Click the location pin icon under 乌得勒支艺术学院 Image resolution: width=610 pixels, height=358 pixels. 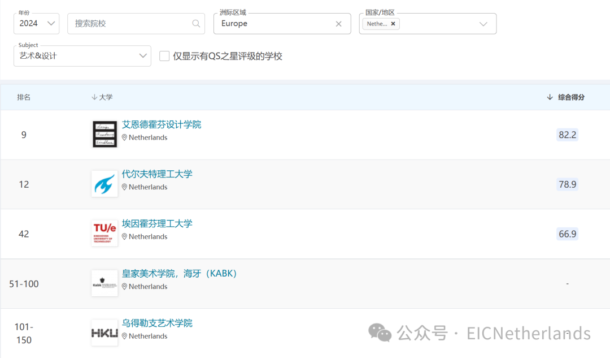pyautogui.click(x=124, y=336)
